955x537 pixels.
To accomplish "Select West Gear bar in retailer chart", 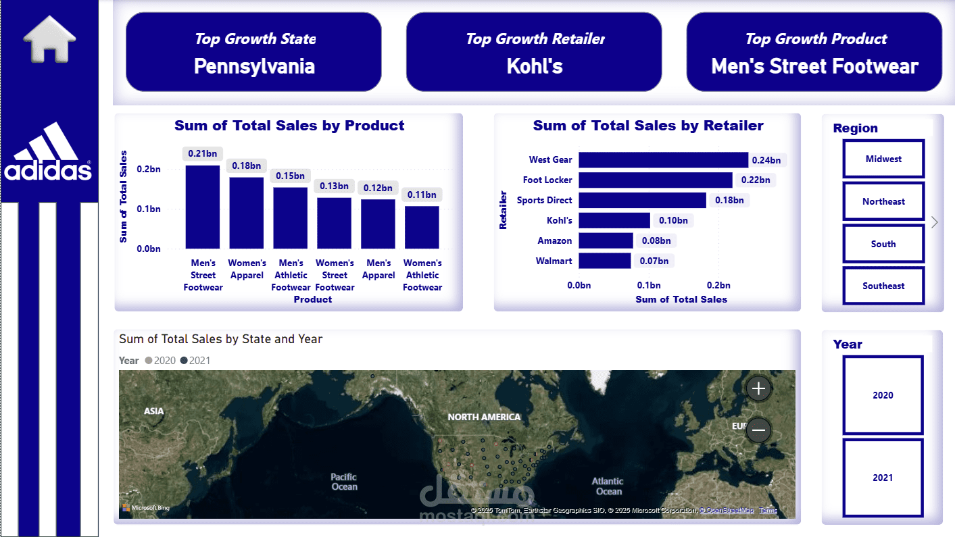I will [664, 160].
